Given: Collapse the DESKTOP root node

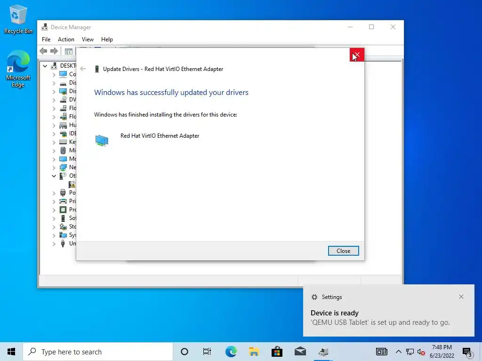Looking at the screenshot, I should point(45,66).
